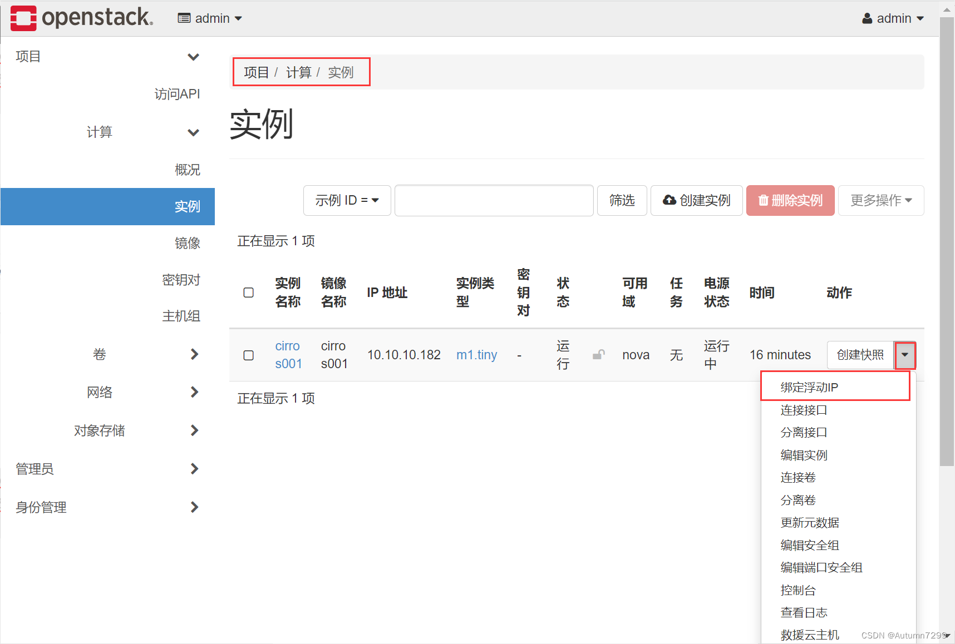Screen dimensions: 955x644
Task: Click 项目 in the breadcrumb
Action: [x=256, y=72]
